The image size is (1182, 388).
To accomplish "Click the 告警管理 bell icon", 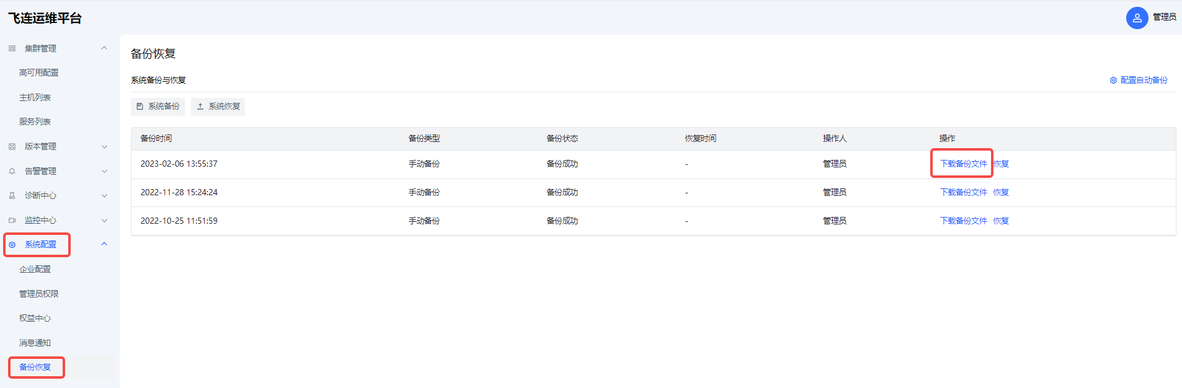I will pyautogui.click(x=12, y=171).
